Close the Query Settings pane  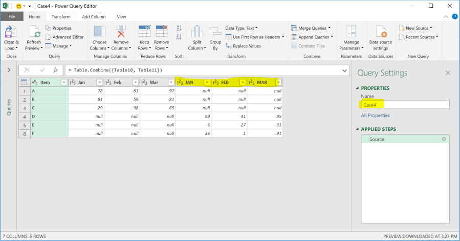448,73
